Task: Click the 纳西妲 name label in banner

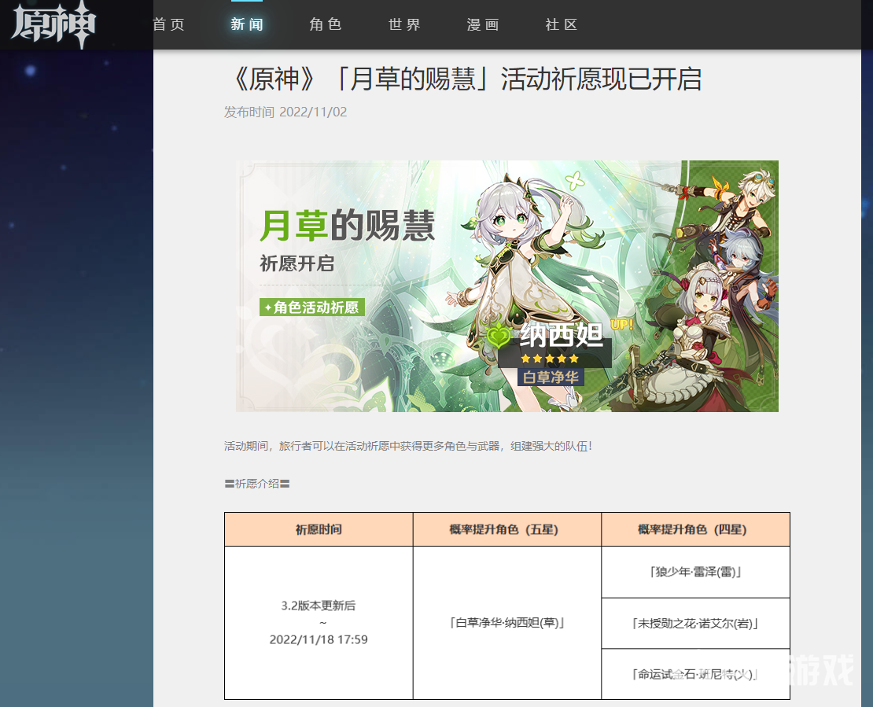Action: click(562, 335)
